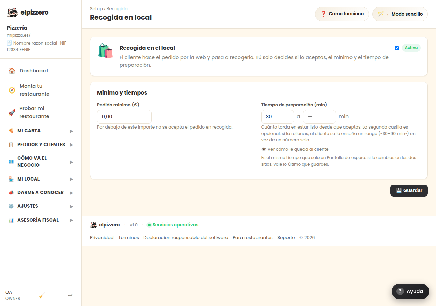The image size is (436, 306).
Task: Toggle the Activa checkbox for local pickup
Action: tap(397, 48)
